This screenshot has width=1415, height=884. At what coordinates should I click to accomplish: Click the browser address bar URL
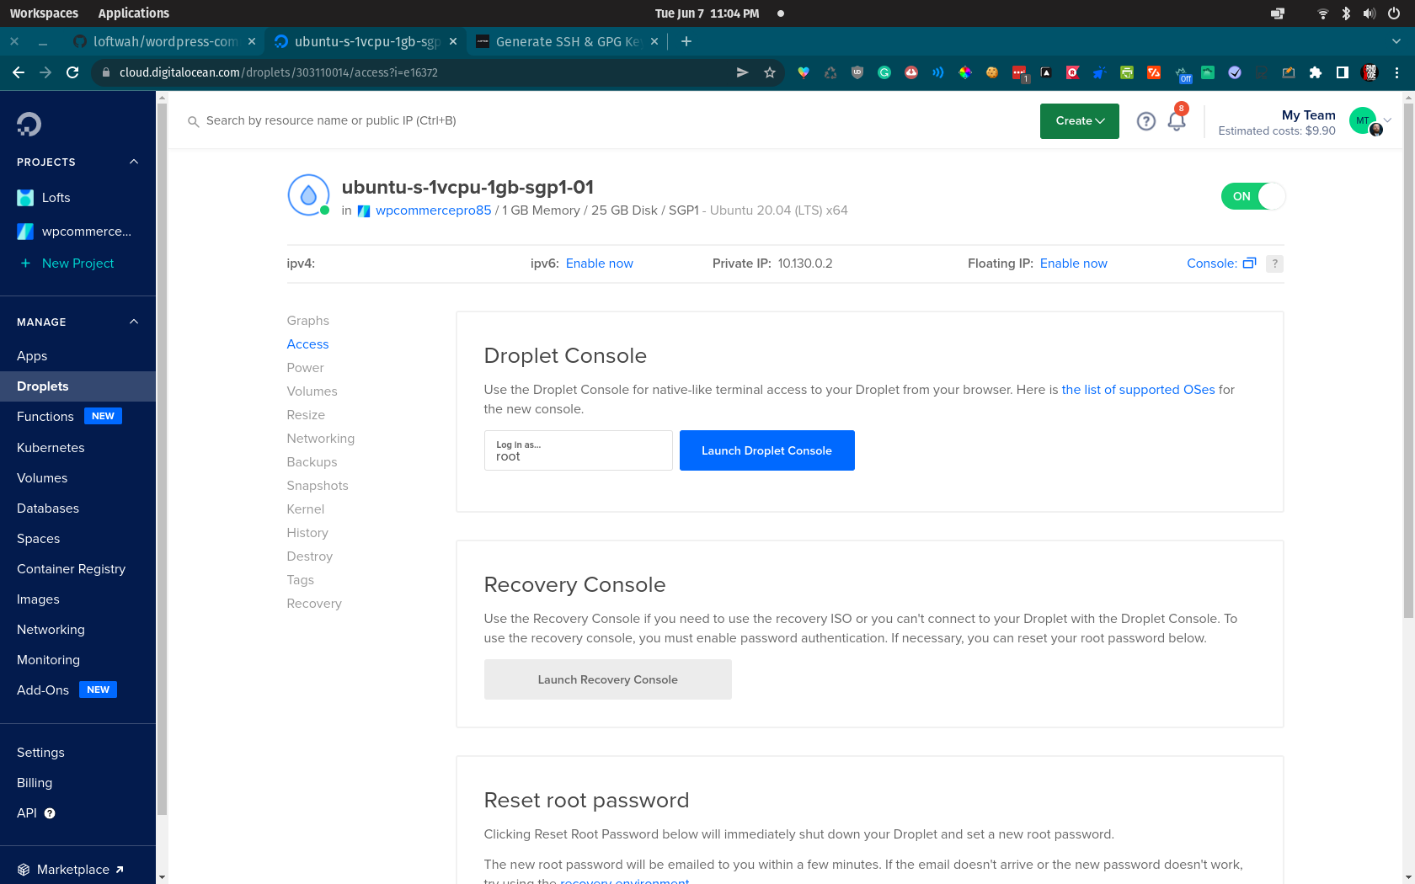[x=279, y=72]
